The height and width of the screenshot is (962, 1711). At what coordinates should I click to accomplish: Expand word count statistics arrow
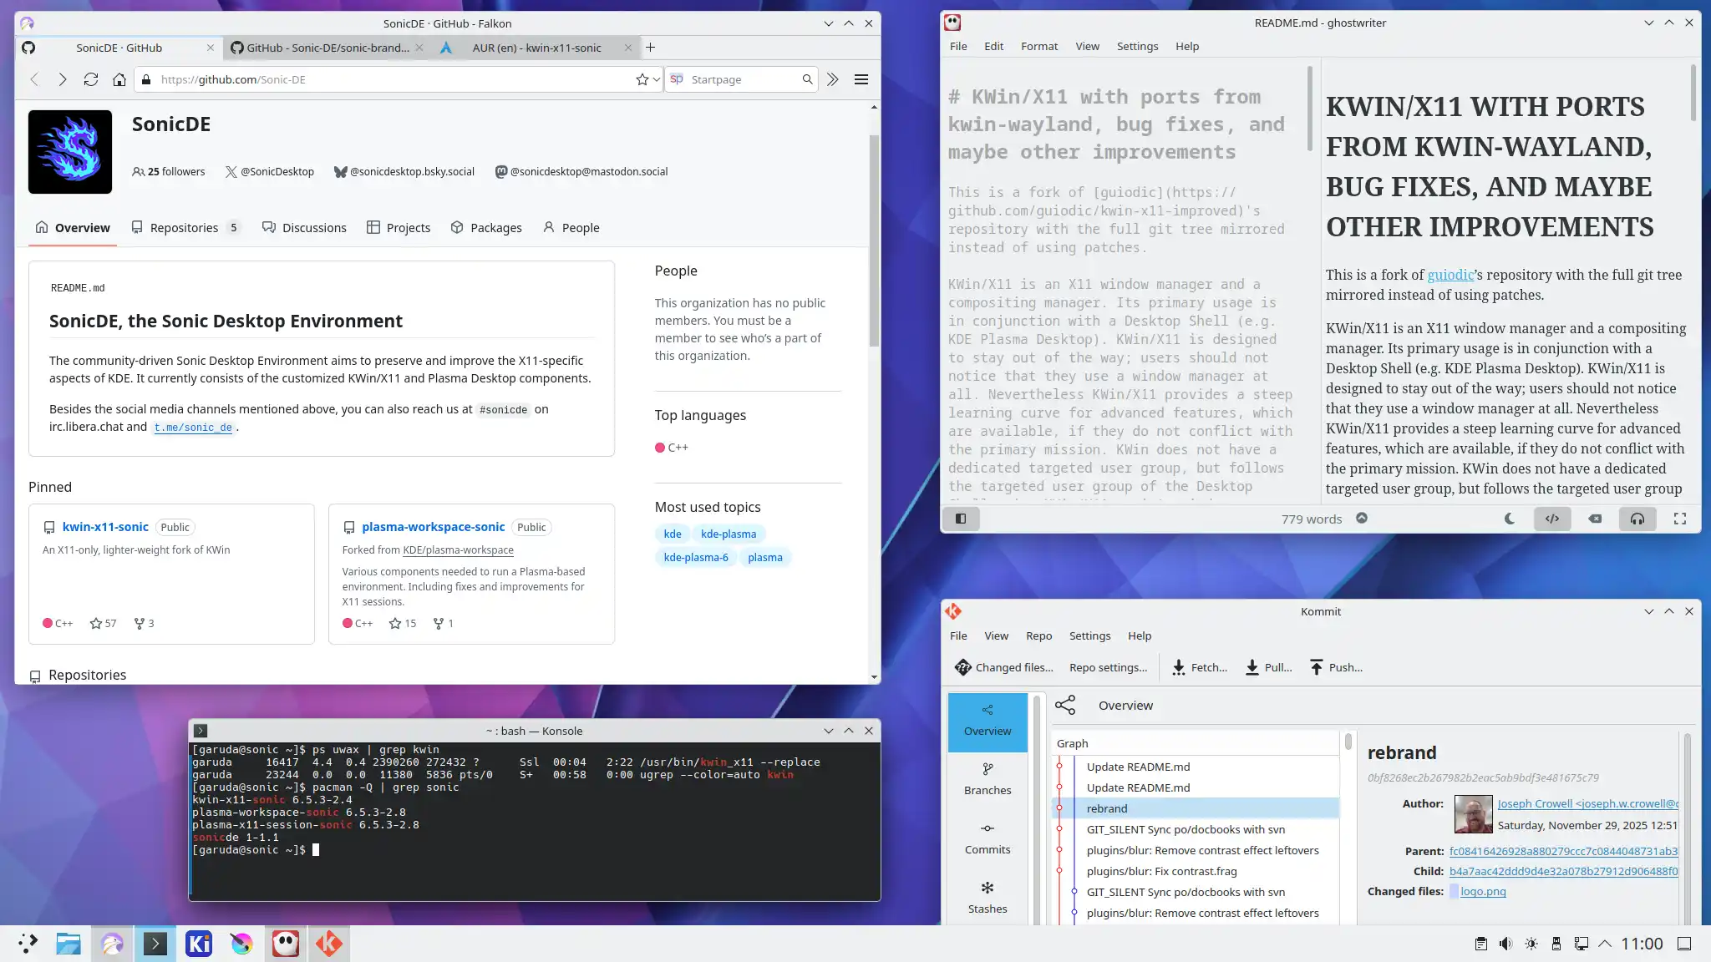[1362, 519]
